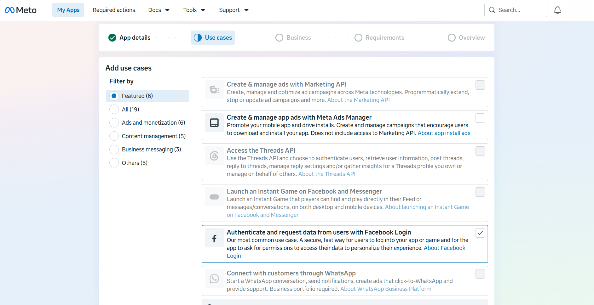
Task: Click the empty Overview step circle
Action: click(x=452, y=38)
